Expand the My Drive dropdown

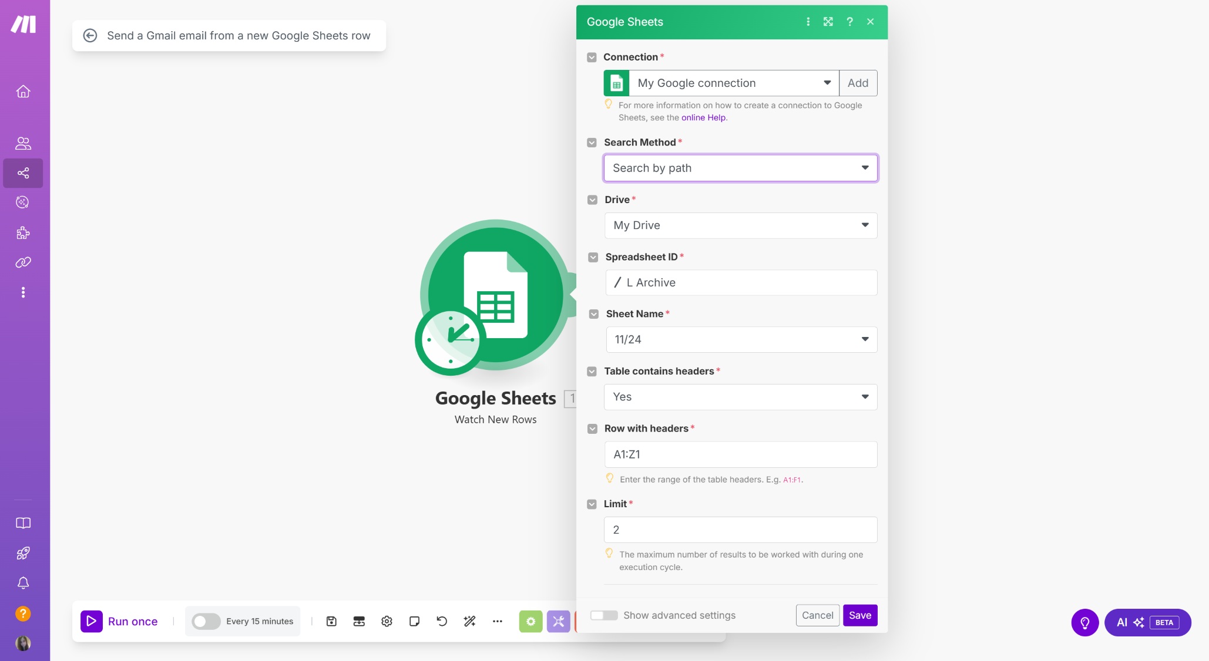(740, 225)
